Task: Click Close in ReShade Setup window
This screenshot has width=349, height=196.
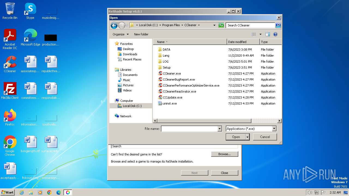Action: click(x=224, y=173)
